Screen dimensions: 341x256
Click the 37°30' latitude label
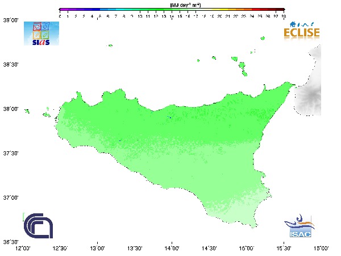[x=11, y=154]
